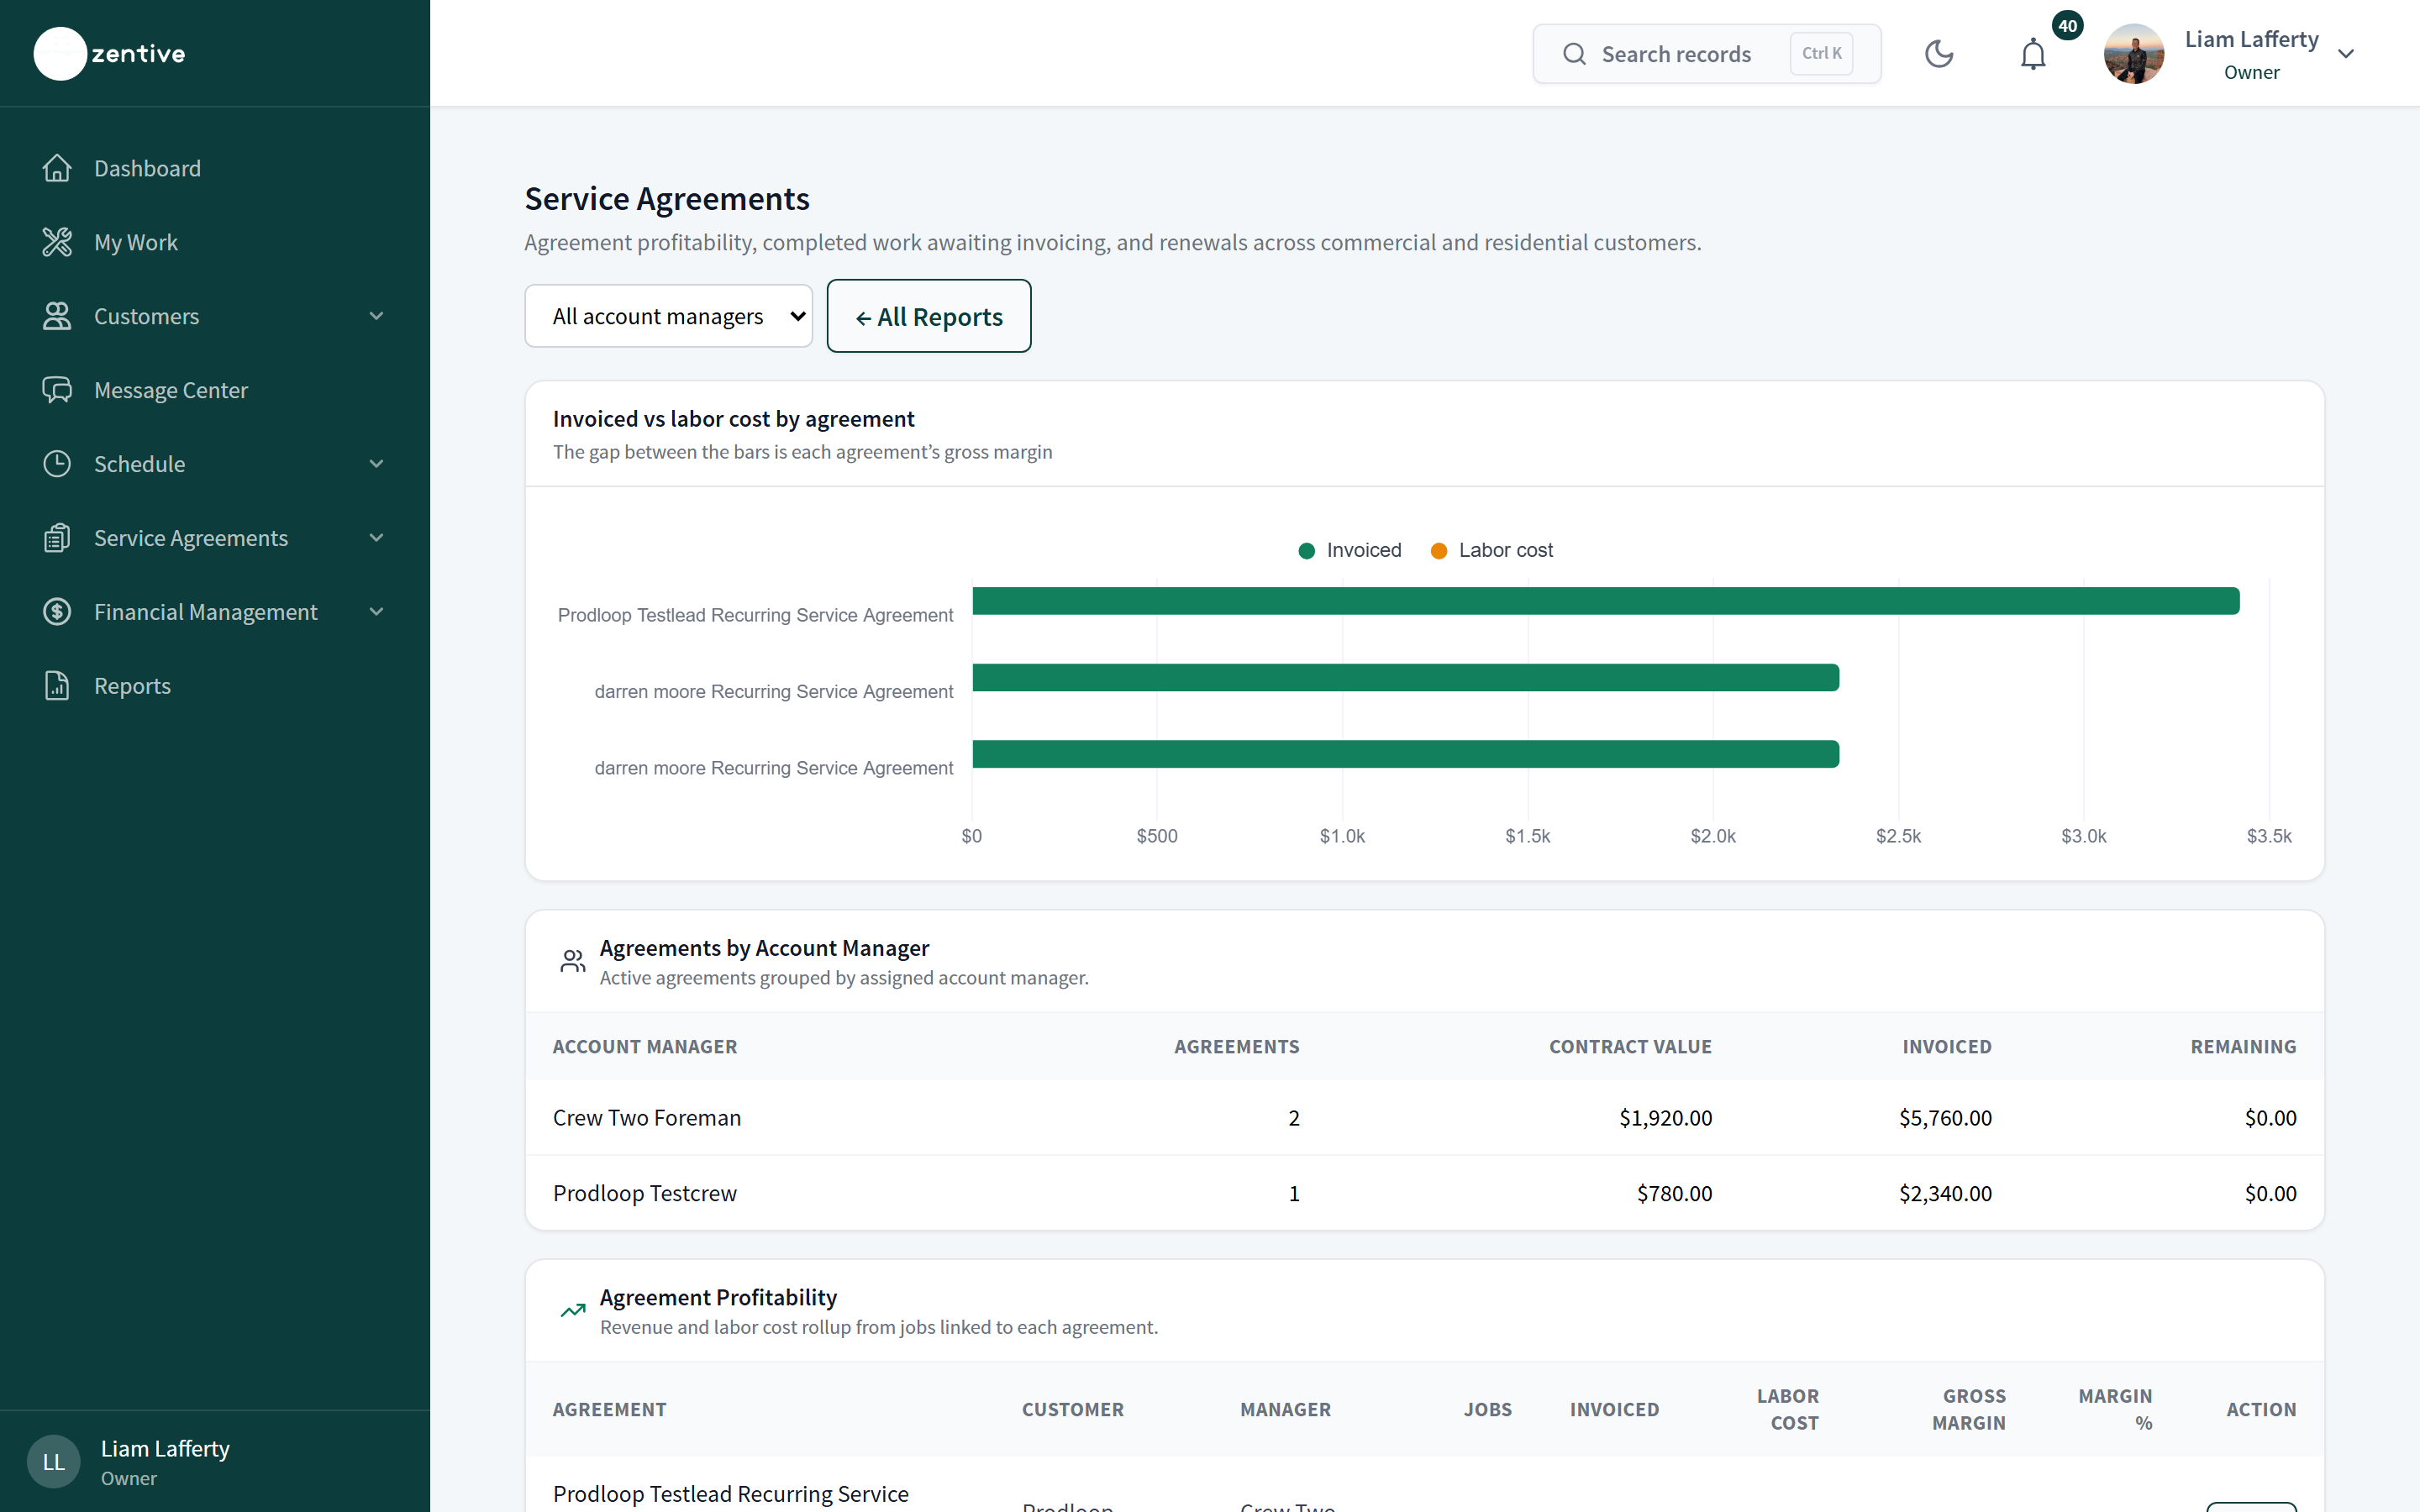The height and width of the screenshot is (1512, 2420).
Task: Click the Labor Cost column header
Action: (x=1788, y=1409)
